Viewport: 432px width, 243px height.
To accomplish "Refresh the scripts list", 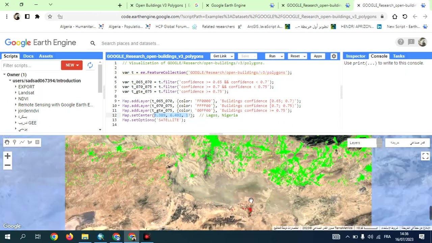I will click(90, 65).
